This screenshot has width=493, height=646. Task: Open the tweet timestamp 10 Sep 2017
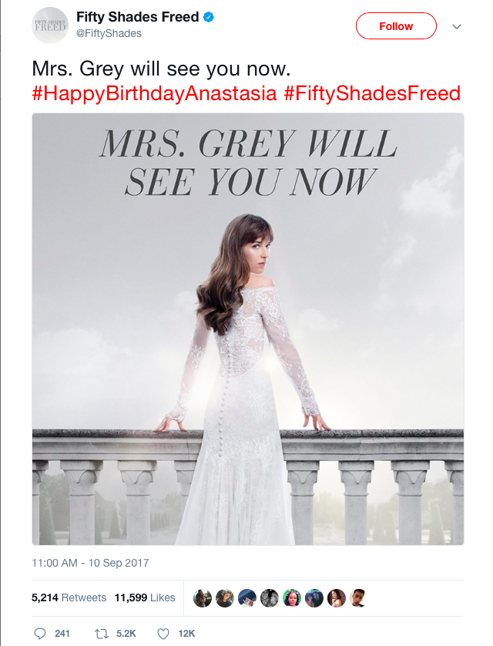(x=90, y=563)
